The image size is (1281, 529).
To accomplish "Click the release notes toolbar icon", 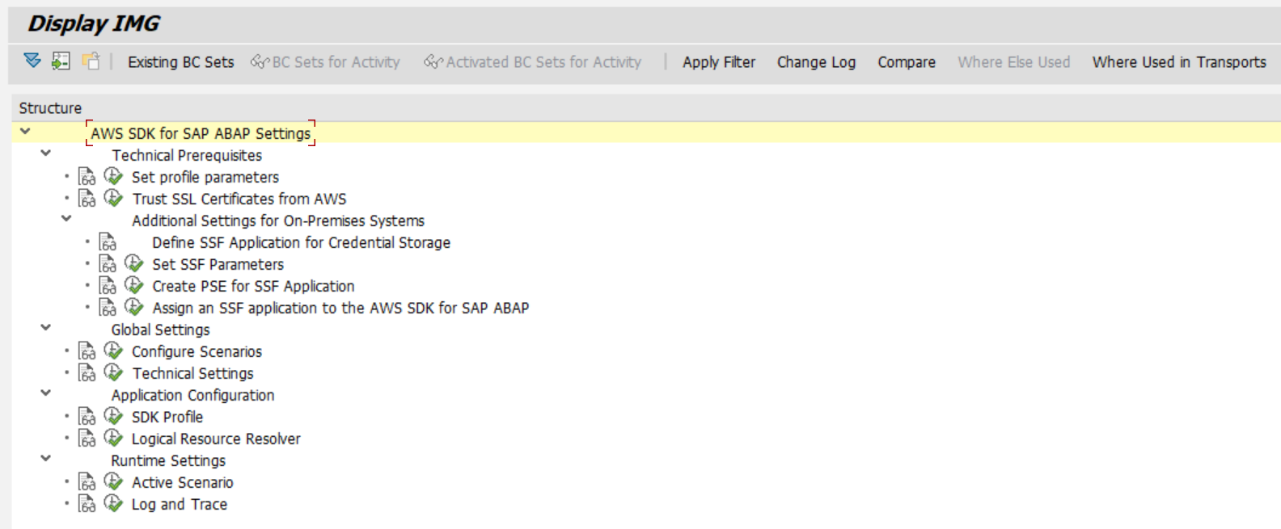I will click(91, 61).
